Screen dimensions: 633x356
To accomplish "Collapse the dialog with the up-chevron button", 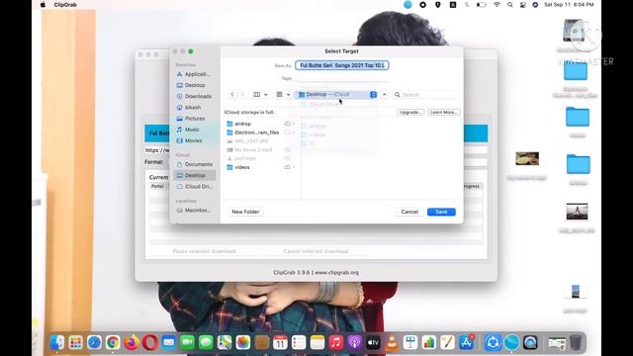I will [x=385, y=95].
